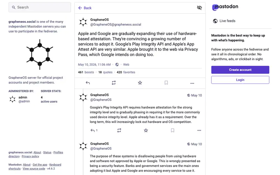Open the Mastodon logo home link
This screenshot has height=175, width=280.
(x=225, y=7)
